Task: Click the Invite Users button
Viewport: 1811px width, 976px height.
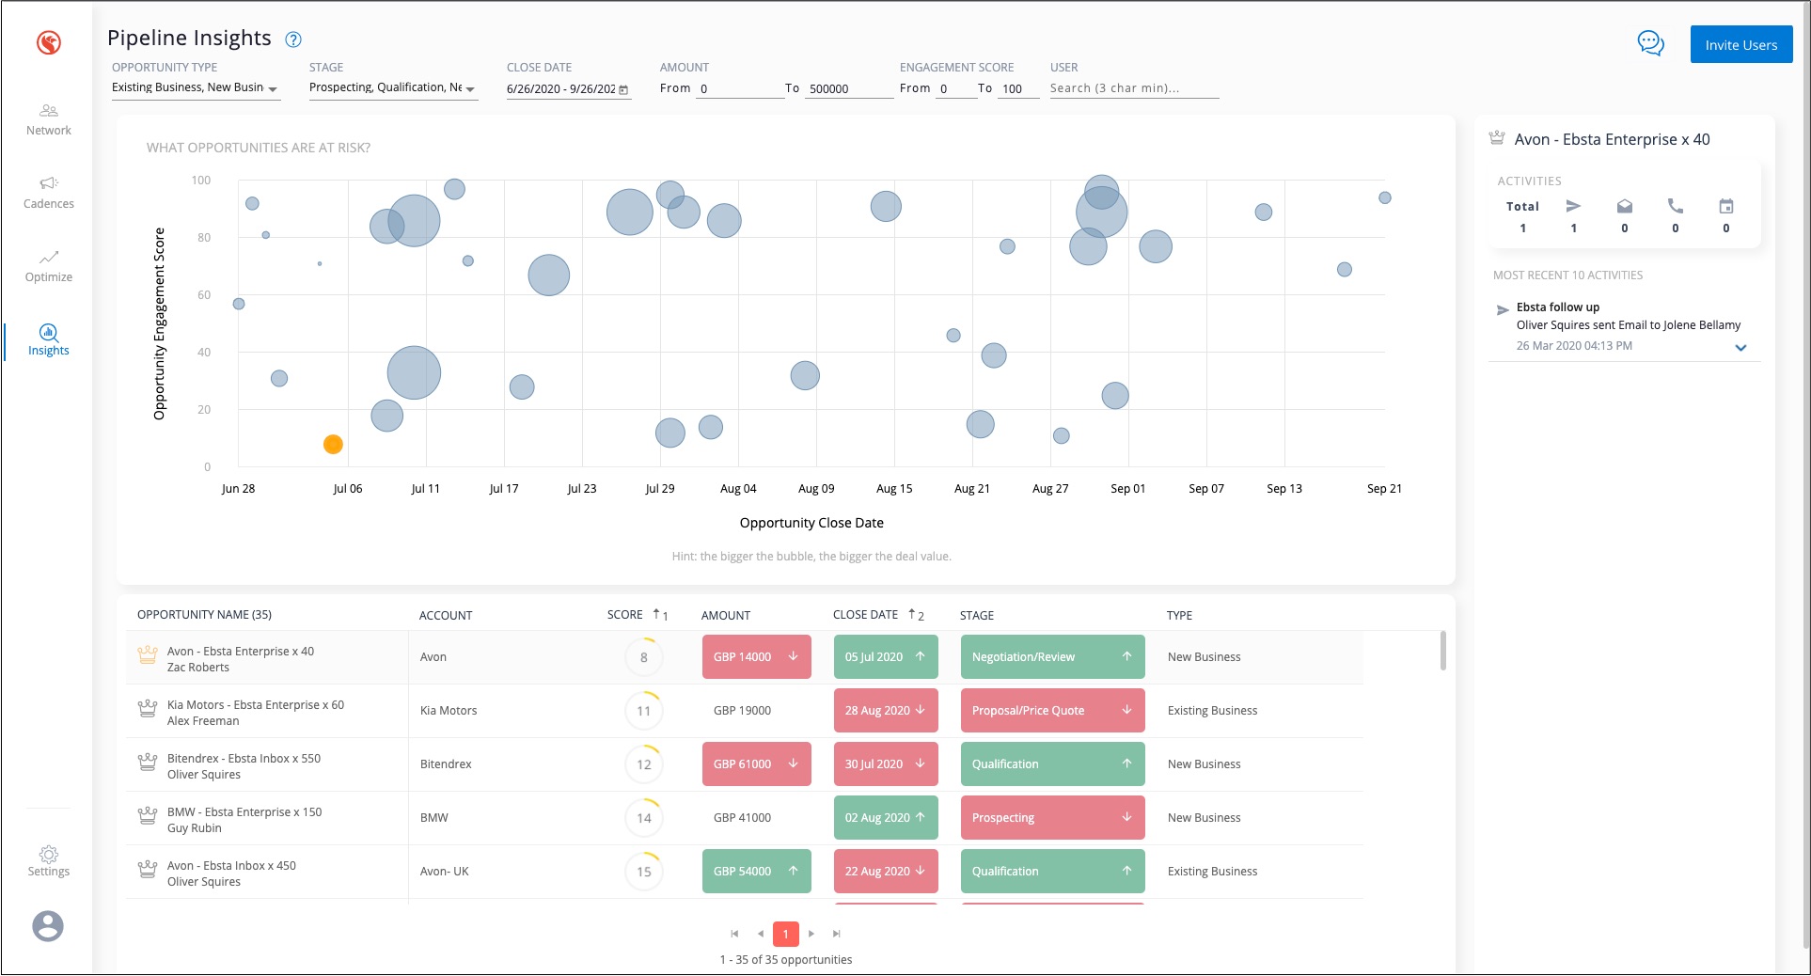Action: 1740,45
